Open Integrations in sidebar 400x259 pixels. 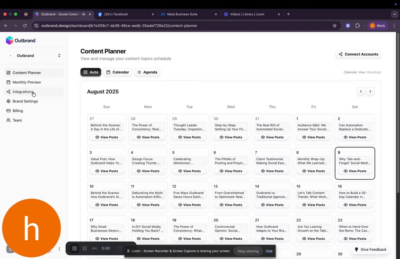(34, 92)
